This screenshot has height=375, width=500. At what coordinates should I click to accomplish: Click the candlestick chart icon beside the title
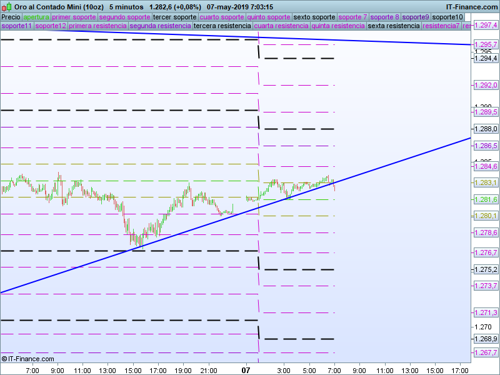(x=7, y=7)
